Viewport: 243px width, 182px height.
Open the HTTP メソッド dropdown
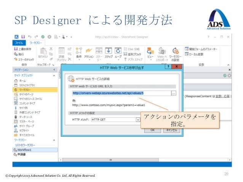pos(138,120)
